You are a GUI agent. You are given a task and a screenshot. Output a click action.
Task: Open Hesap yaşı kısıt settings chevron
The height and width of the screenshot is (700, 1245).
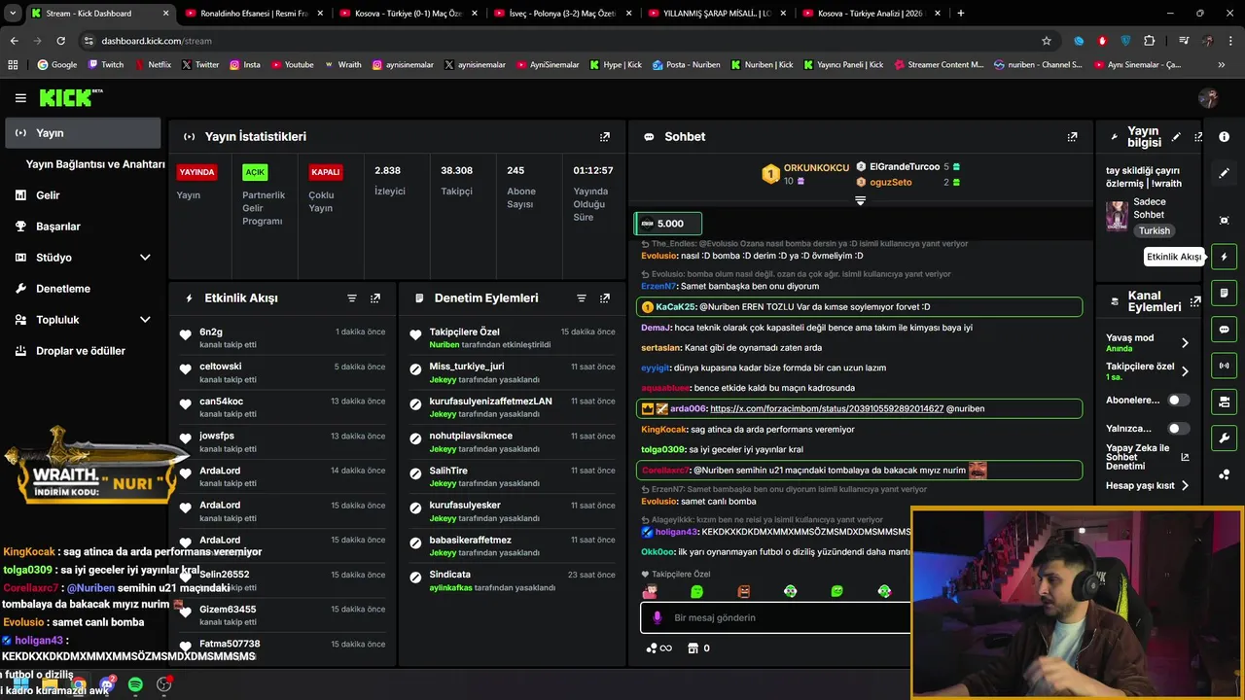(1185, 485)
